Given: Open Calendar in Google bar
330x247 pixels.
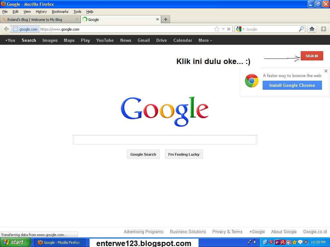Looking at the screenshot, I should point(183,40).
